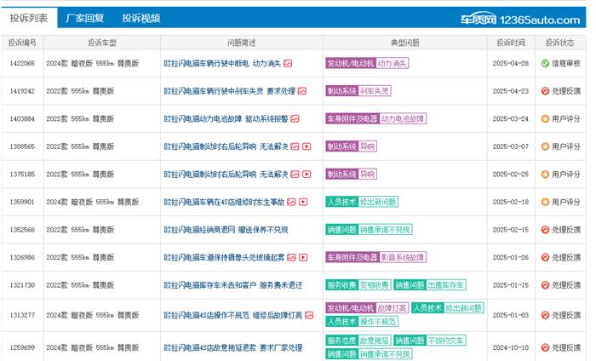Open image icon for complaint 1422065

click(288, 64)
